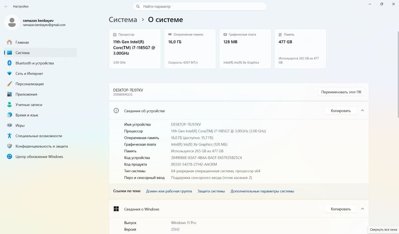Open Дополнительные параметры системы link
399x234 pixels.
pyautogui.click(x=263, y=191)
